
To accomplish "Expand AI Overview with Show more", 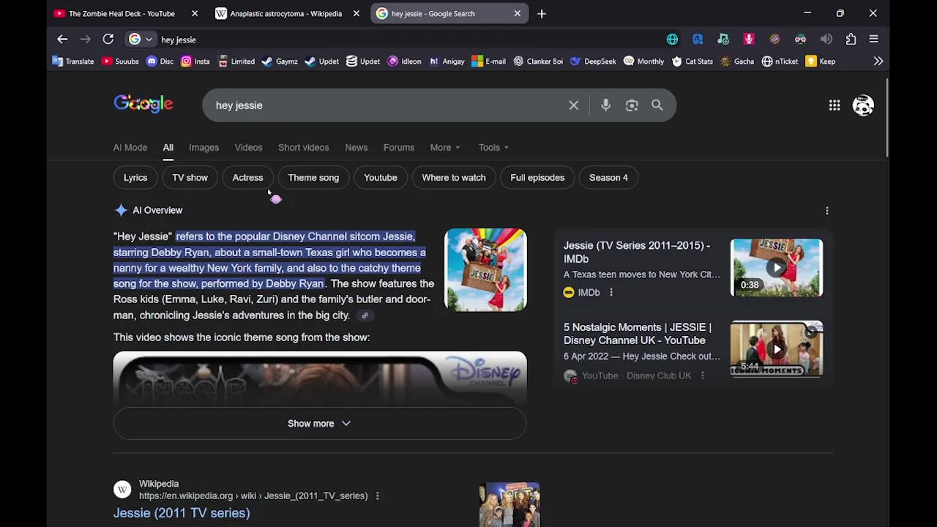I will (319, 423).
